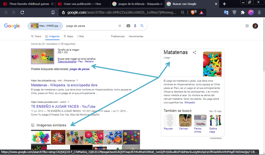Open the first similar image with colorful jacks
The image size is (265, 155).
[41, 137]
